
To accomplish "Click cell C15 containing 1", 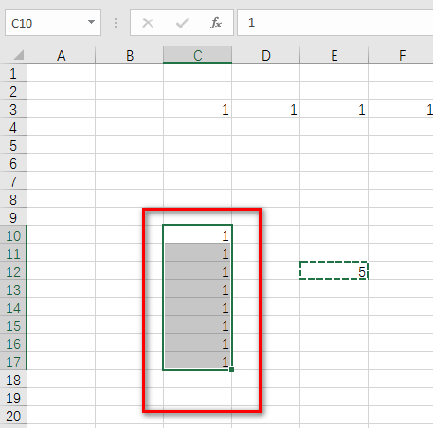I will click(x=198, y=325).
